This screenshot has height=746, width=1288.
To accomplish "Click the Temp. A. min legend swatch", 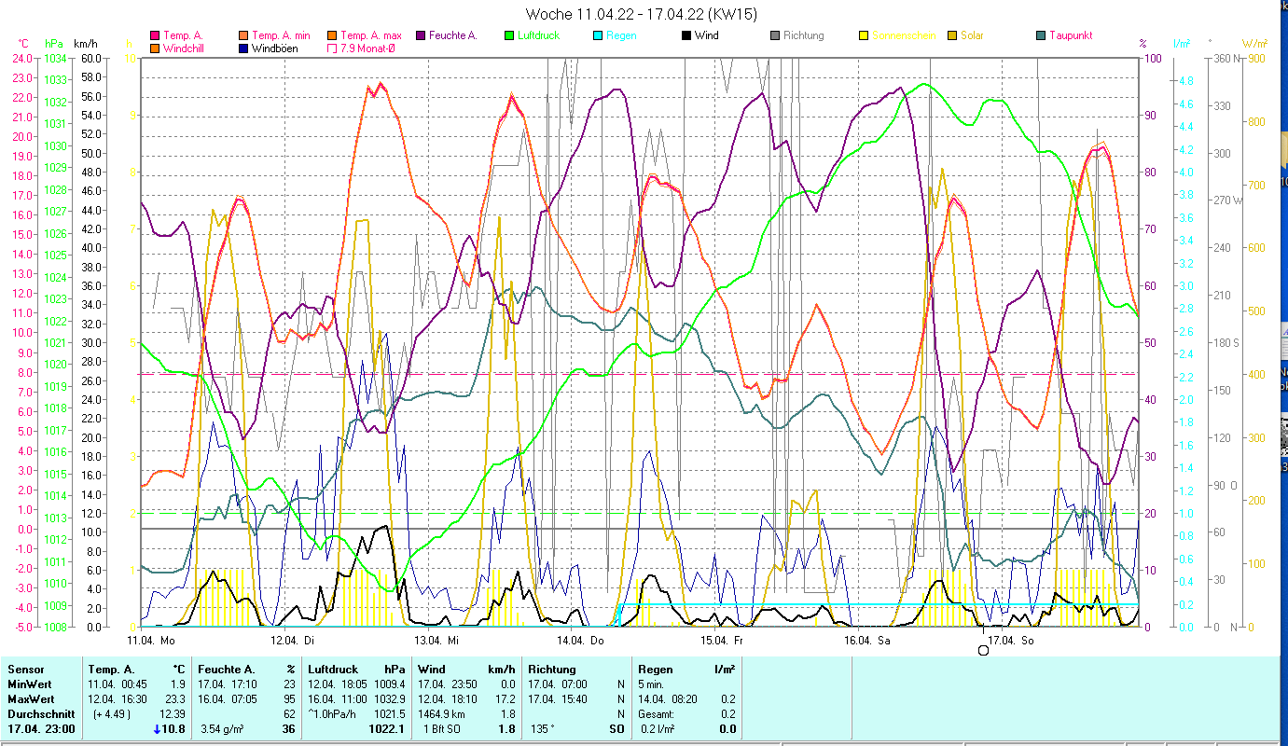I will click(244, 35).
